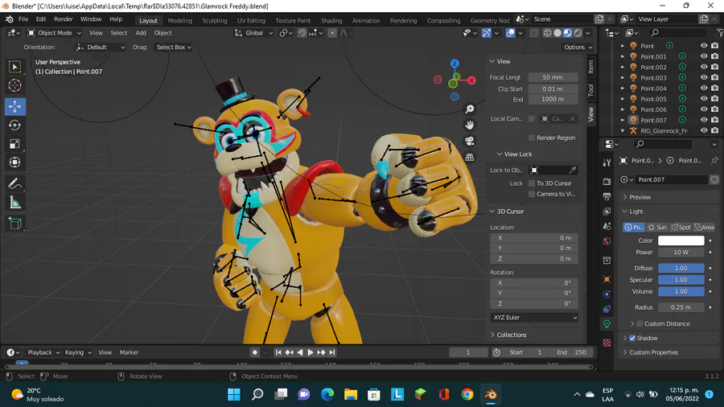The width and height of the screenshot is (724, 407).
Task: Set light type to Sun
Action: click(657, 227)
